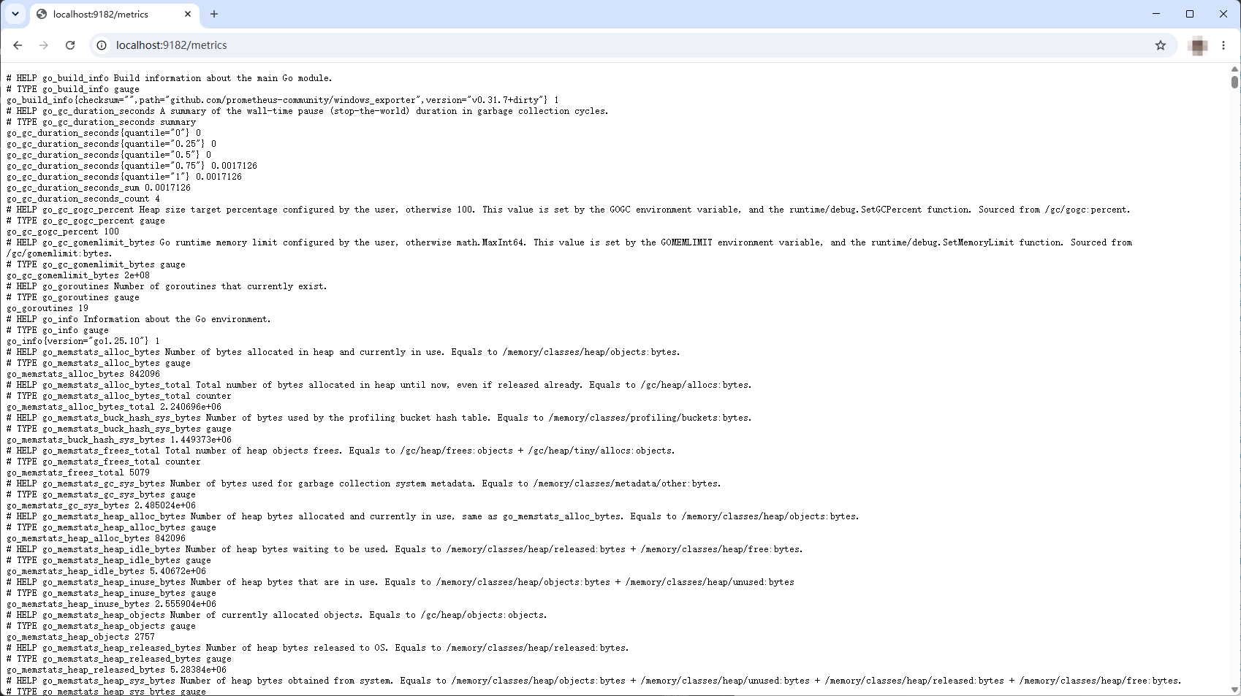The height and width of the screenshot is (696, 1241).
Task: Click go_memstats_heap_objects 2757 value line
Action: coord(81,637)
